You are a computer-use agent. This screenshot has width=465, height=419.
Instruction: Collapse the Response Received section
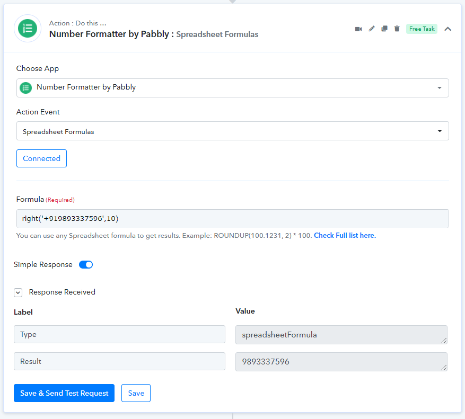[18, 293]
